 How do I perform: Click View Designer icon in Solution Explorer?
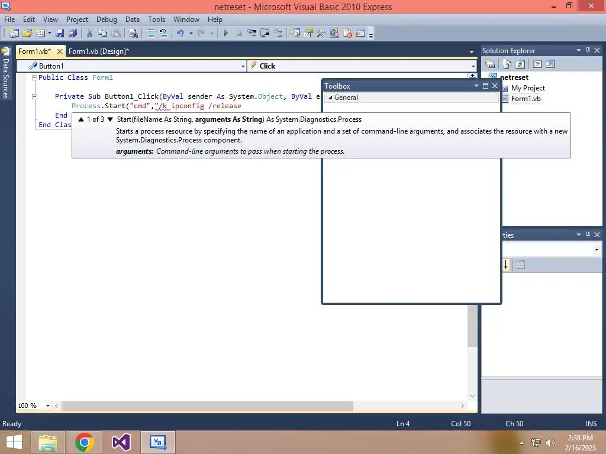coord(550,64)
